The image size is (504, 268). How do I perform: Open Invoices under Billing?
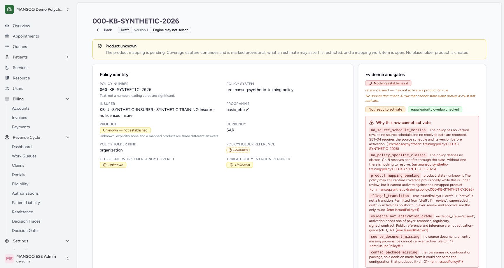pyautogui.click(x=20, y=118)
